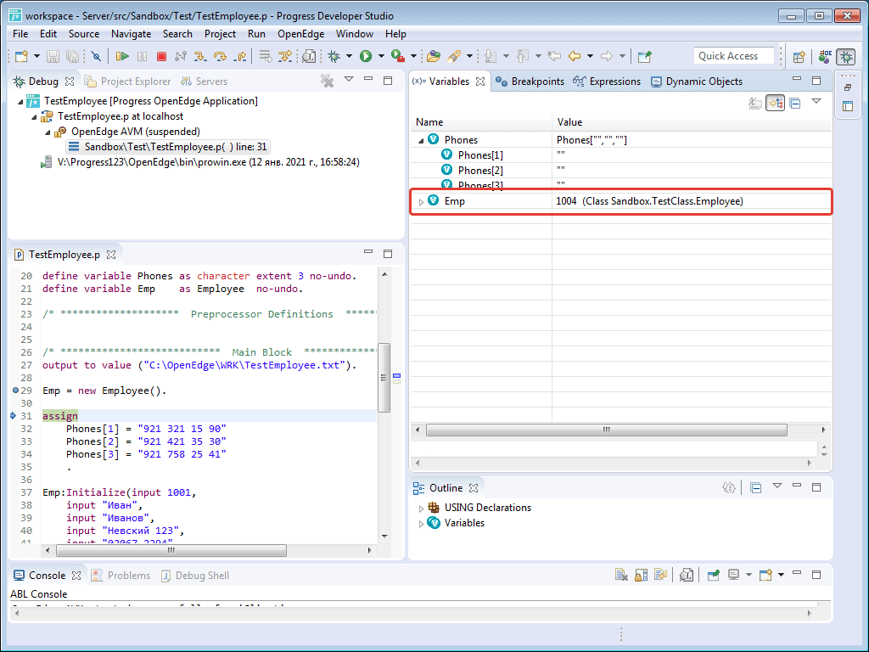This screenshot has height=652, width=869.
Task: Open External Tools dropdown arrow
Action: (413, 56)
